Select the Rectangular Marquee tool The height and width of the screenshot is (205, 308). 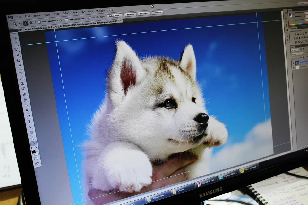tap(15, 44)
